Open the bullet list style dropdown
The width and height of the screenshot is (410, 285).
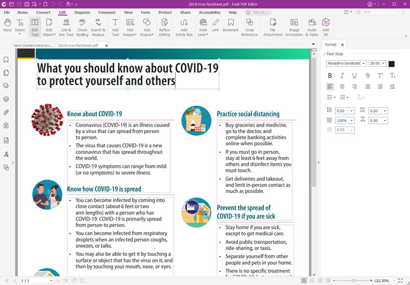click(x=335, y=98)
